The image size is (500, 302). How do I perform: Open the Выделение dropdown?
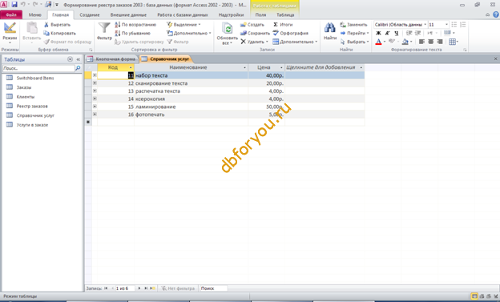[183, 25]
